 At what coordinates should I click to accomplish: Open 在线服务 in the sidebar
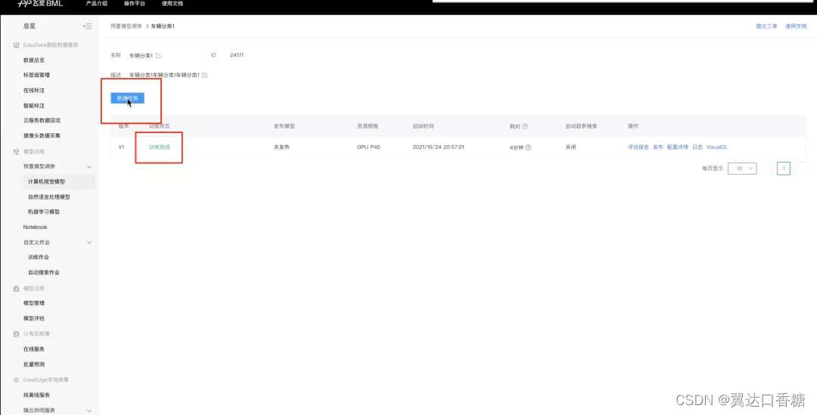point(34,349)
